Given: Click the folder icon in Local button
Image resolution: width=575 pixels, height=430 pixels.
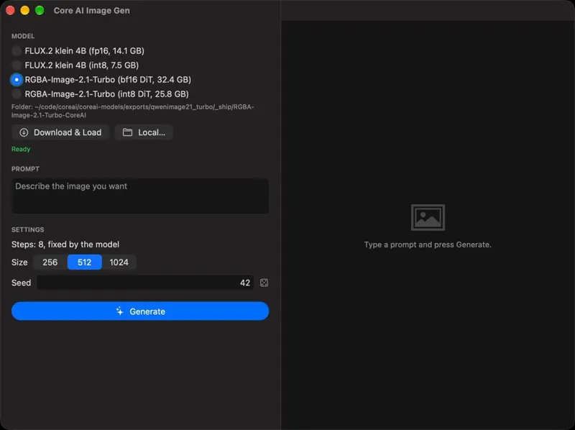Looking at the screenshot, I should [x=127, y=132].
